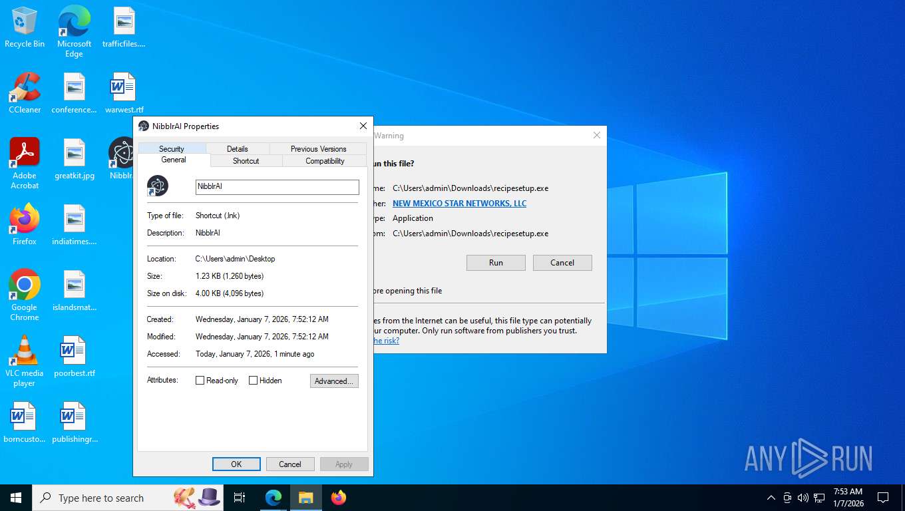This screenshot has height=511, width=905.
Task: Click Run in the security warning
Action: point(496,263)
